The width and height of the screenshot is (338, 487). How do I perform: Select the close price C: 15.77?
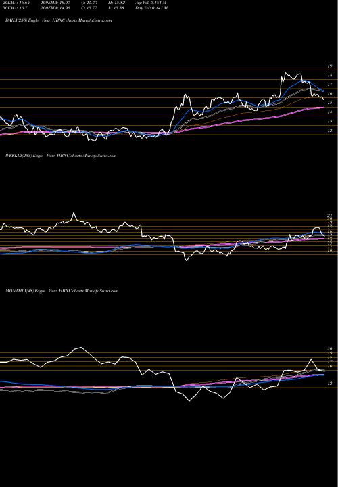tap(89, 8)
